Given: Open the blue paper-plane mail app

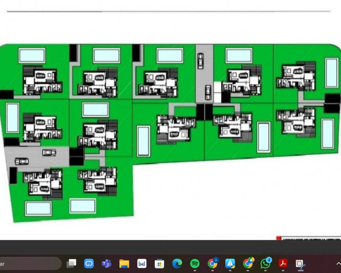Looking at the screenshot, I should point(230,264).
